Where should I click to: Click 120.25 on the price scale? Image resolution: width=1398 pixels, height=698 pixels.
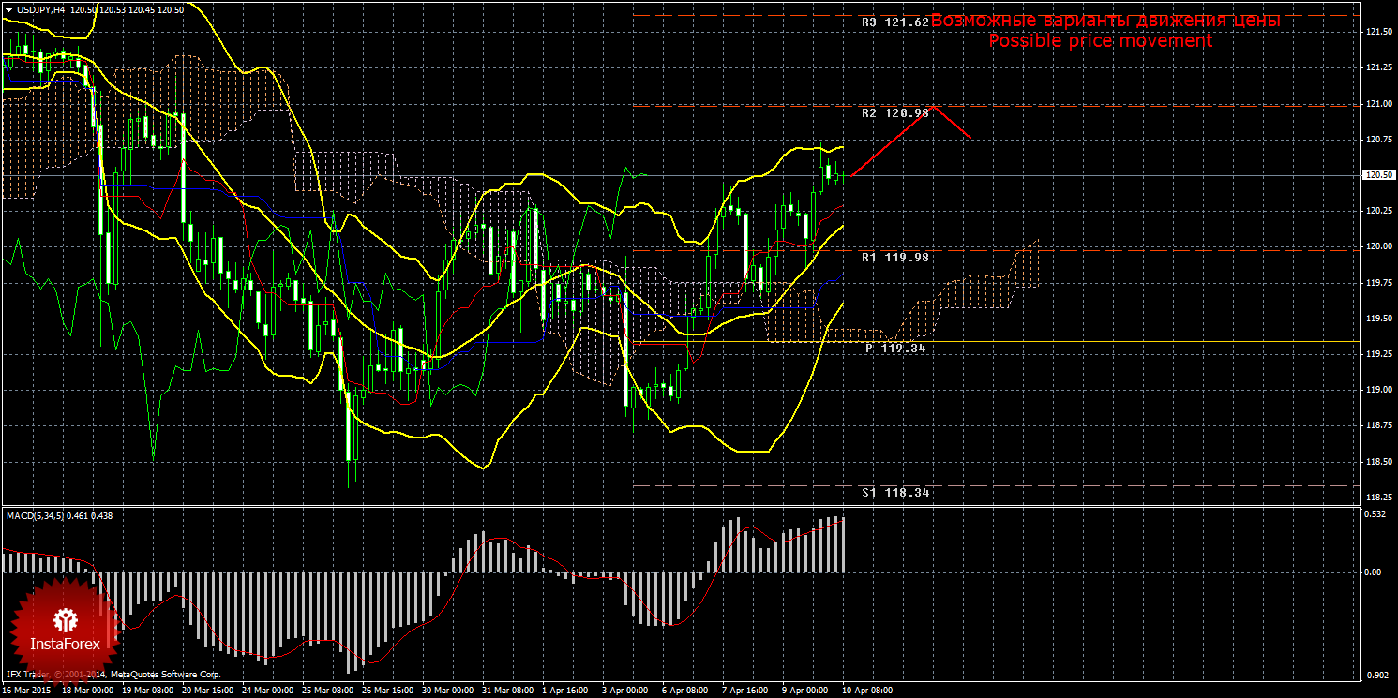pos(1378,211)
